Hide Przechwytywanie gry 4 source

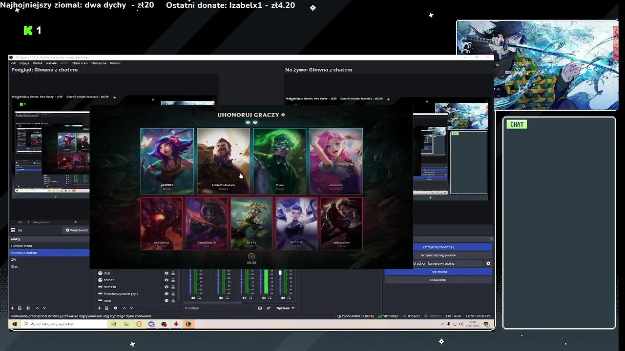point(166,294)
